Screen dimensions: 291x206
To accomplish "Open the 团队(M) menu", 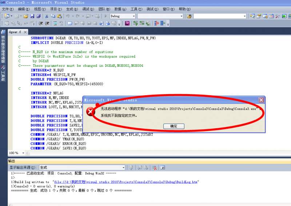I will 104,9.
